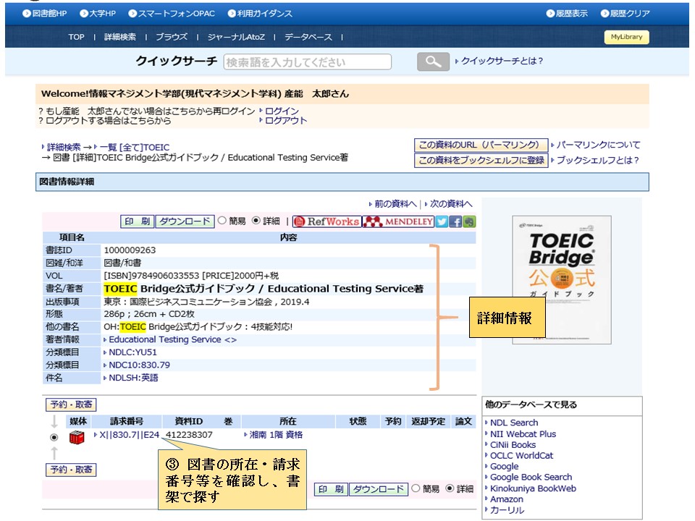Go back to 詳細検索 breadcrumb

pyautogui.click(x=64, y=147)
